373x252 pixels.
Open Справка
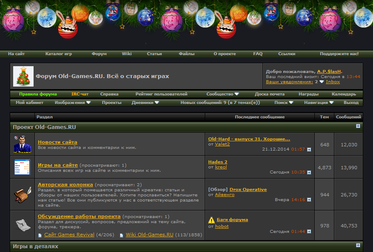(x=109, y=94)
